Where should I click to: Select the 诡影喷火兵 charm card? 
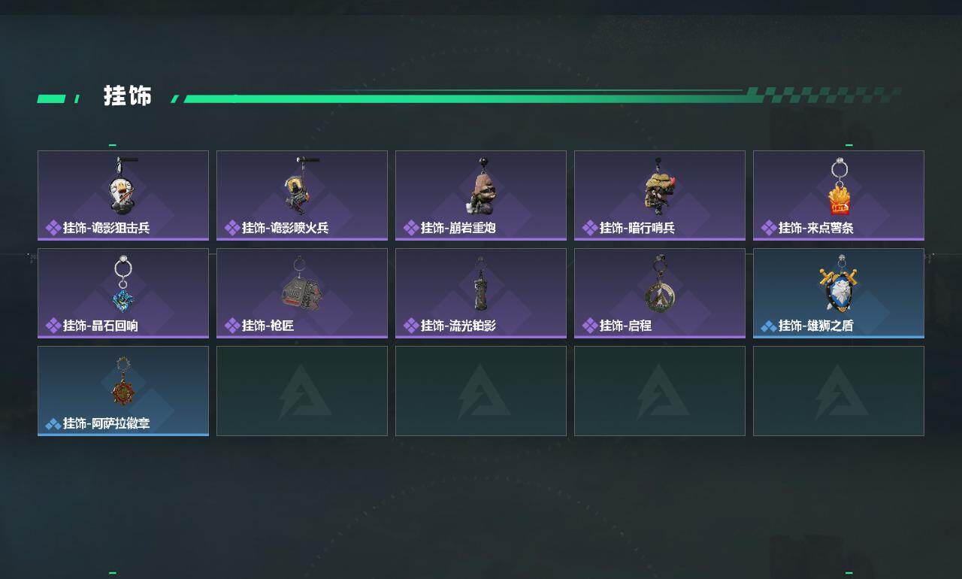(302, 196)
